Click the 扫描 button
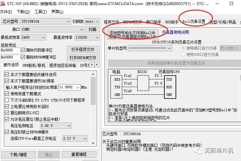Viewport: 241px width, 161px height. [x=93, y=29]
